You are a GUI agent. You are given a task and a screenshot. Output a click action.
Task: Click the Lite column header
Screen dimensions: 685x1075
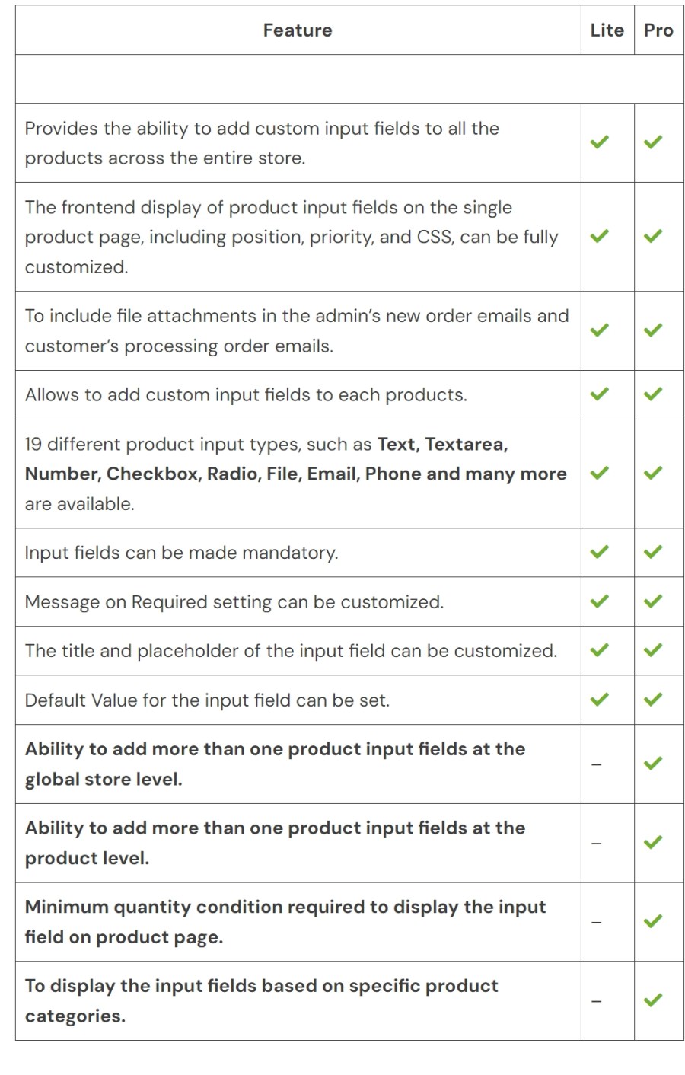click(x=607, y=30)
